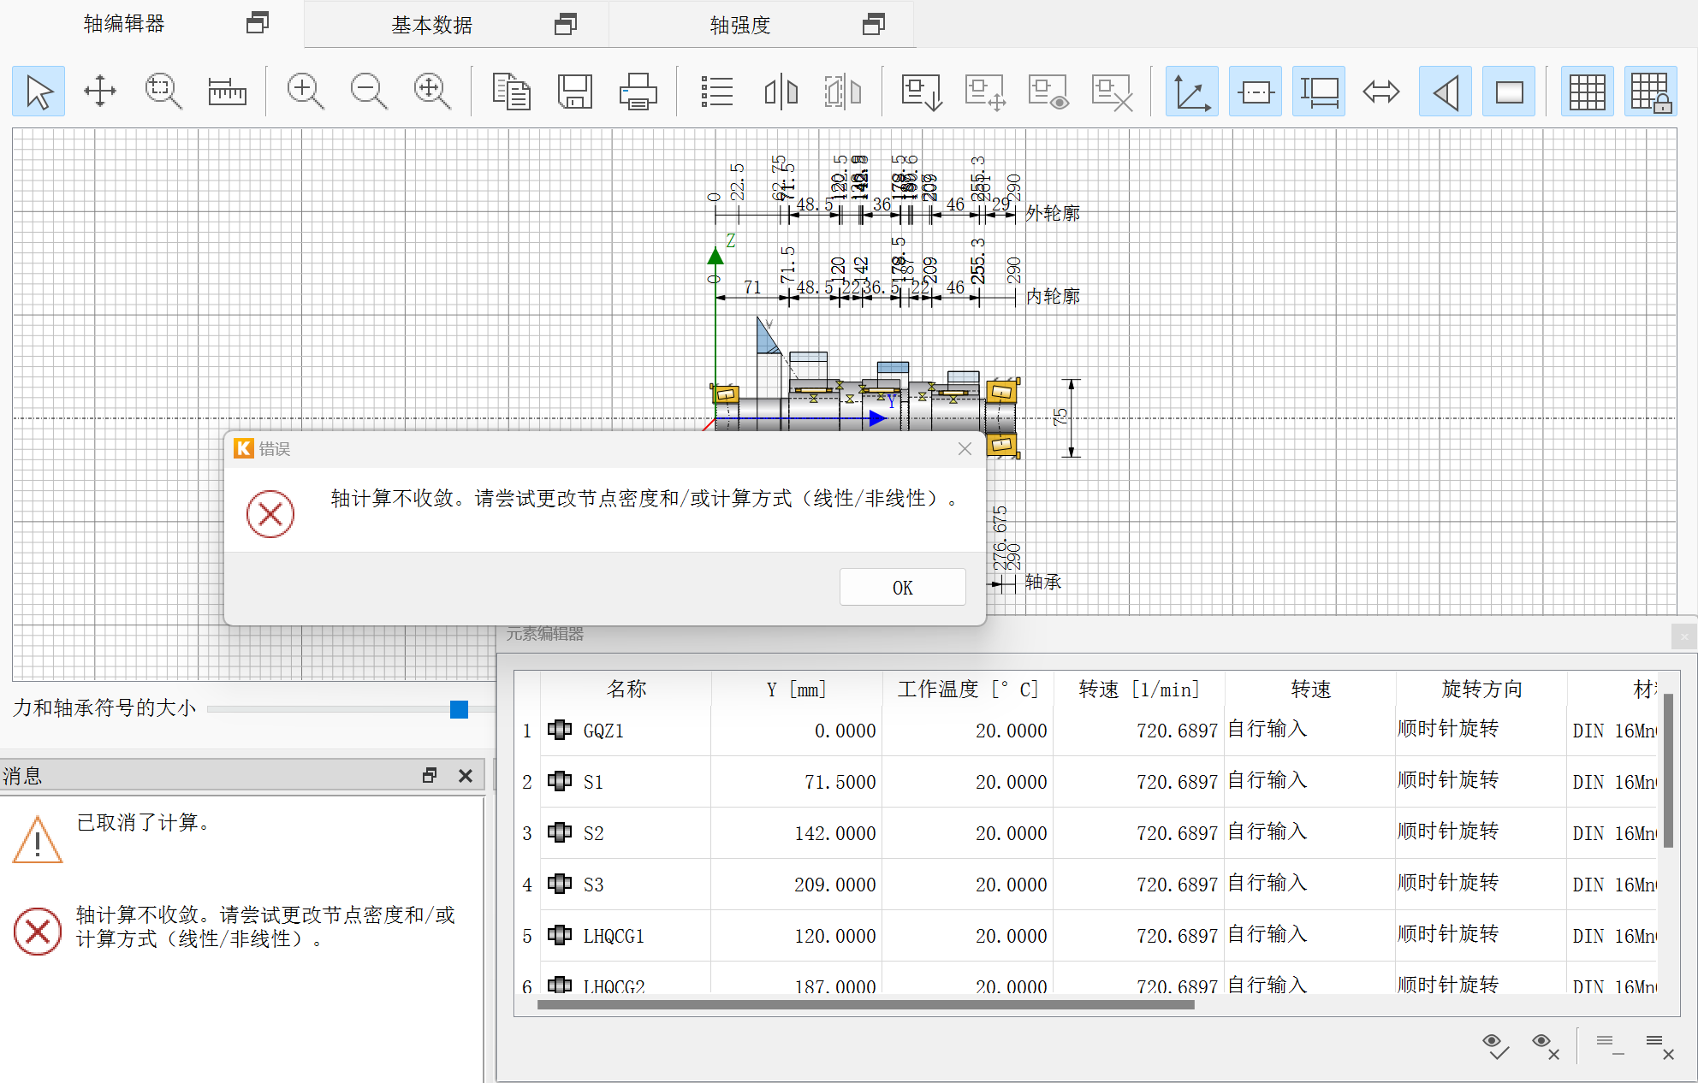Open material dropdown for GQZ1 row
The height and width of the screenshot is (1083, 1698).
point(1613,731)
